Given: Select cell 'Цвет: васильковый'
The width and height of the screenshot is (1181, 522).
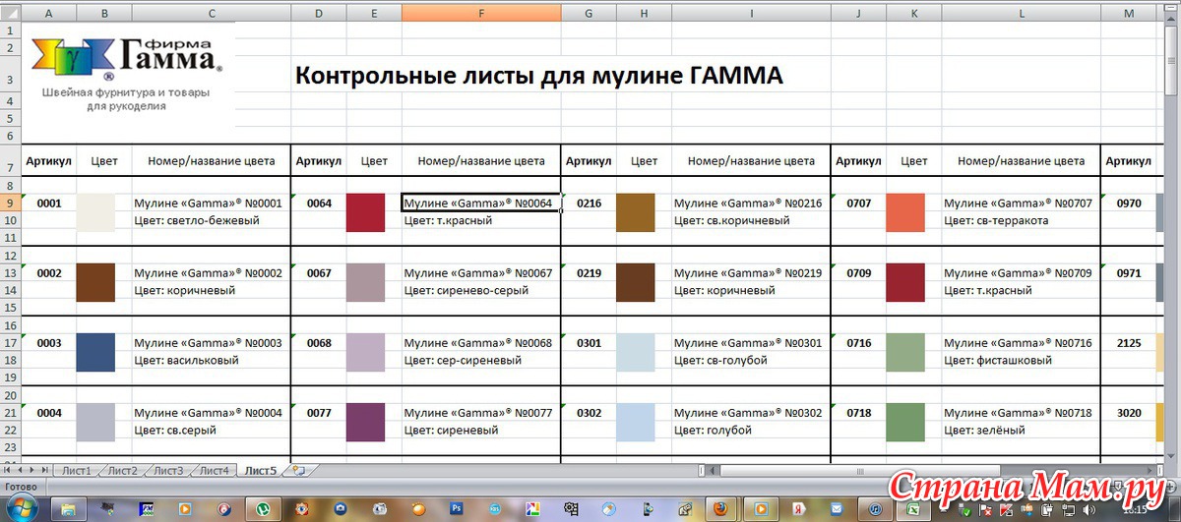Looking at the screenshot, I should pos(212,361).
